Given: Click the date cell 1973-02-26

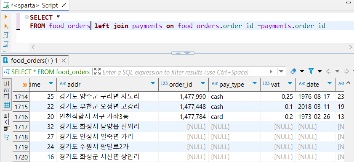Looking at the screenshot, I should [315, 117].
